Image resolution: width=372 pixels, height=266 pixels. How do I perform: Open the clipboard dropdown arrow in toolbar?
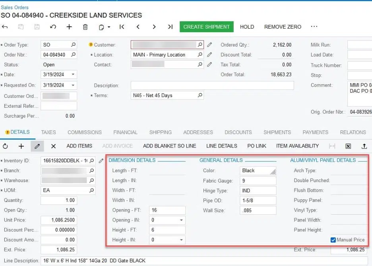click(109, 27)
